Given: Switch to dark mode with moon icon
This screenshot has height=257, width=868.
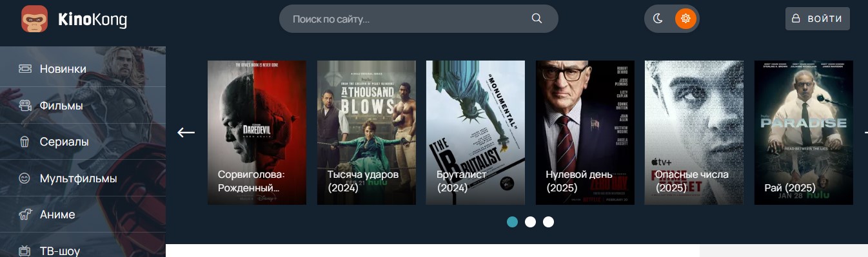Looking at the screenshot, I should (658, 19).
